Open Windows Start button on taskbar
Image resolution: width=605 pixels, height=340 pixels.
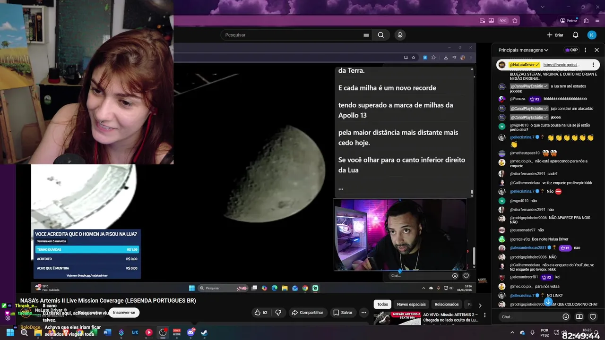coord(9,332)
